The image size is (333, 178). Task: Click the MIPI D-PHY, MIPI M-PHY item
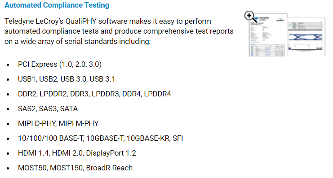(58, 124)
